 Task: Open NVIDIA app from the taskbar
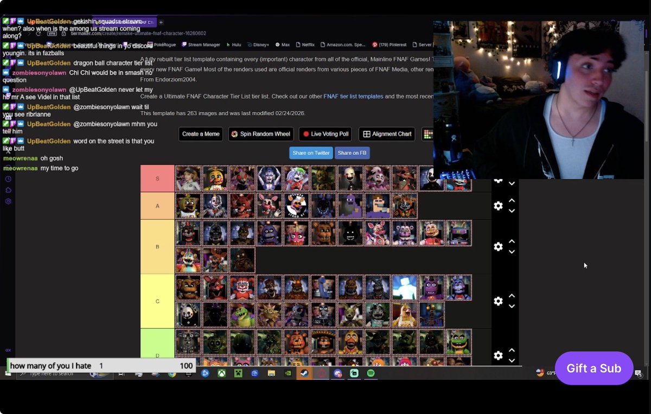click(288, 373)
